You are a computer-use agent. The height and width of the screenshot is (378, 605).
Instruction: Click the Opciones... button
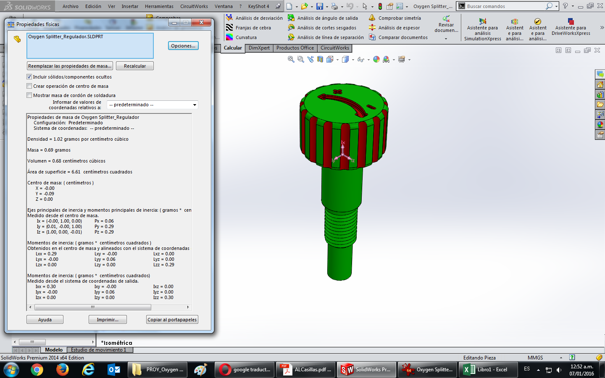coord(183,46)
